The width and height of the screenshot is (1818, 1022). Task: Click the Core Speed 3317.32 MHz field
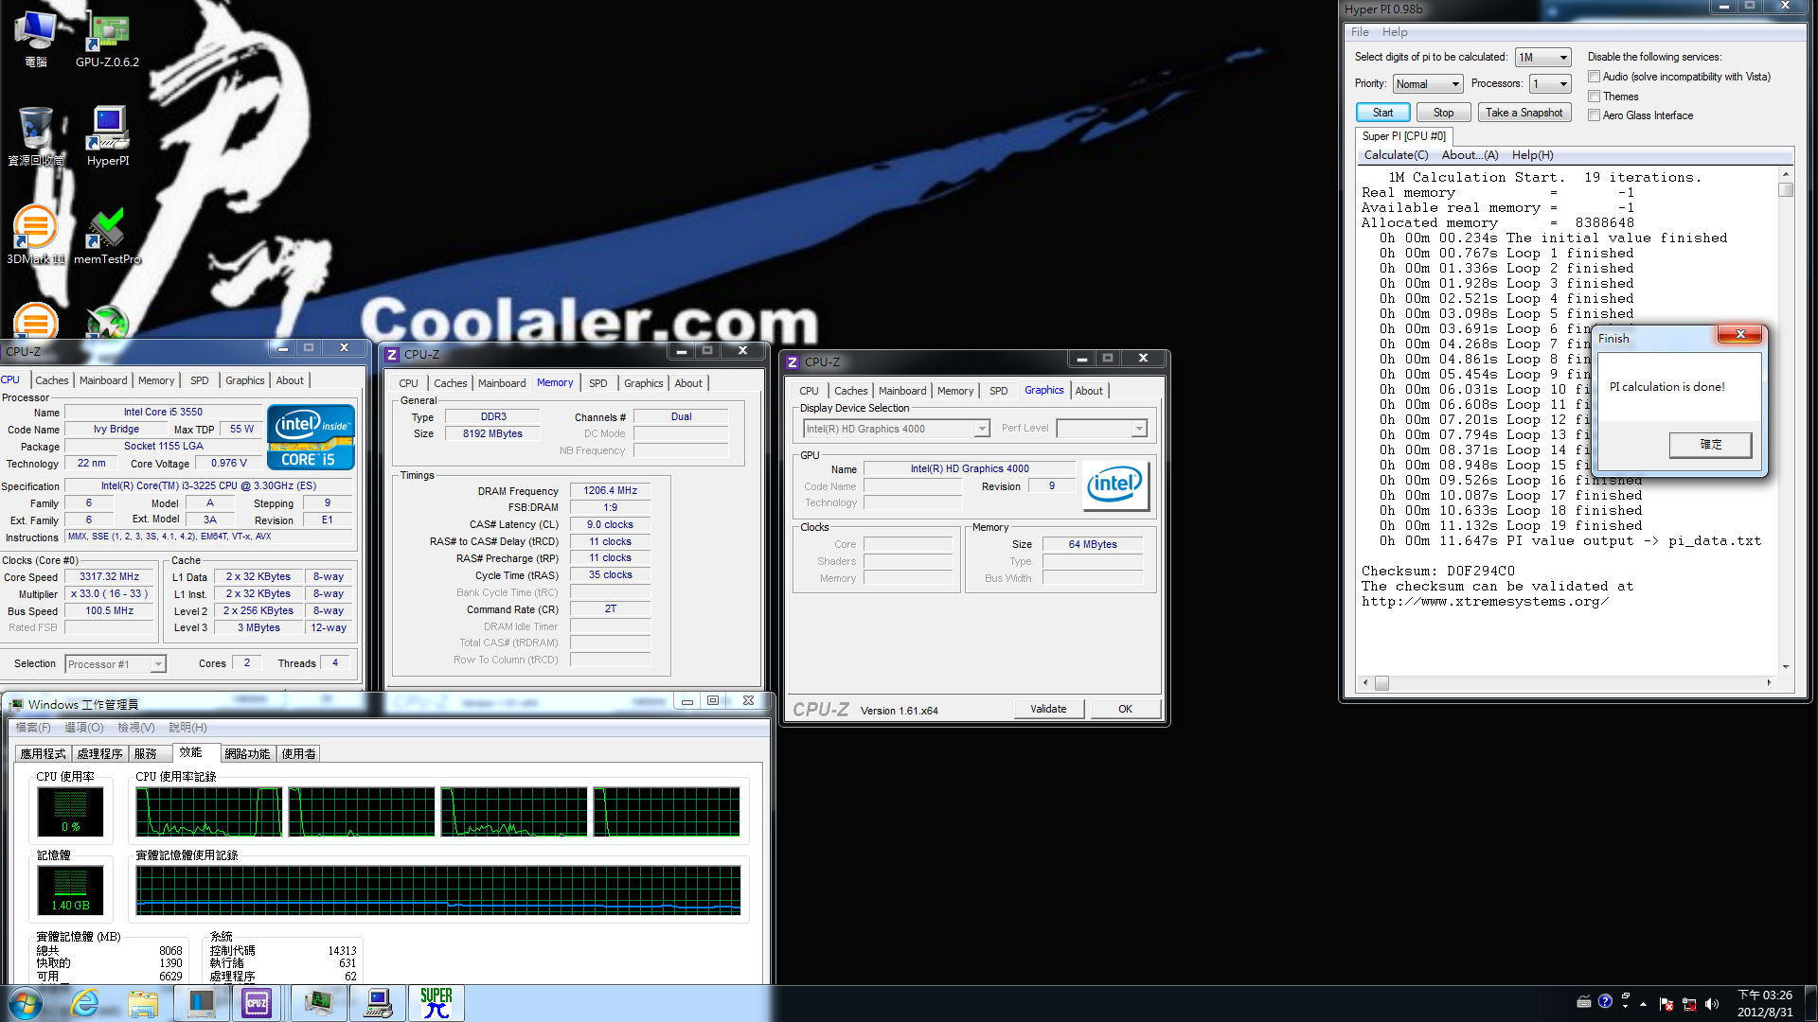[x=109, y=577]
